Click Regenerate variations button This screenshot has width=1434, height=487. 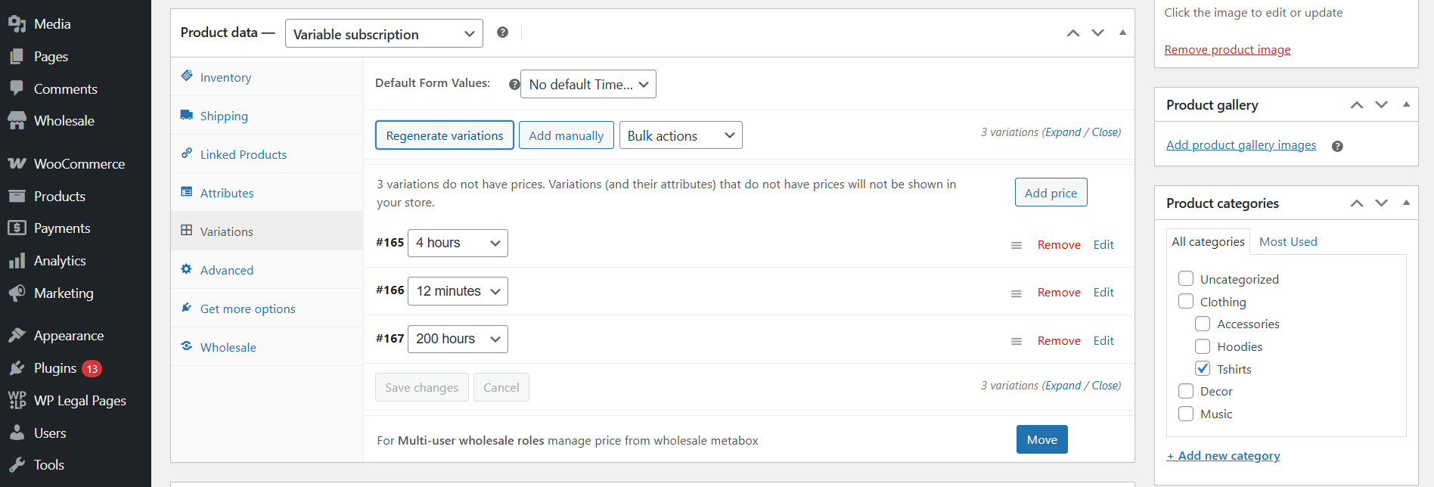click(x=445, y=135)
